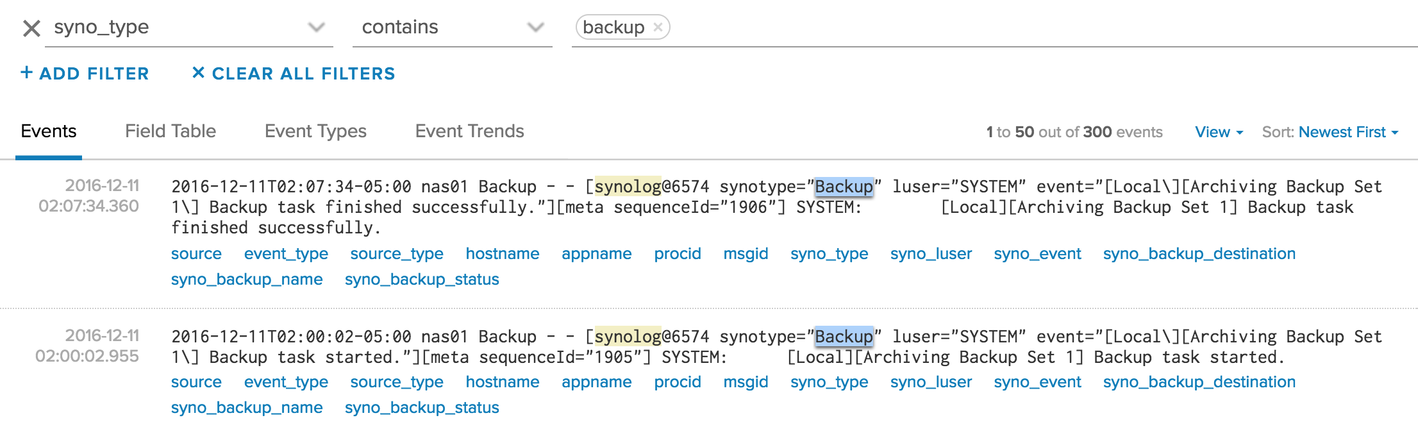Change sort order via Newest First dropdown
Screen dimensions: 1418x436
pyautogui.click(x=1348, y=132)
